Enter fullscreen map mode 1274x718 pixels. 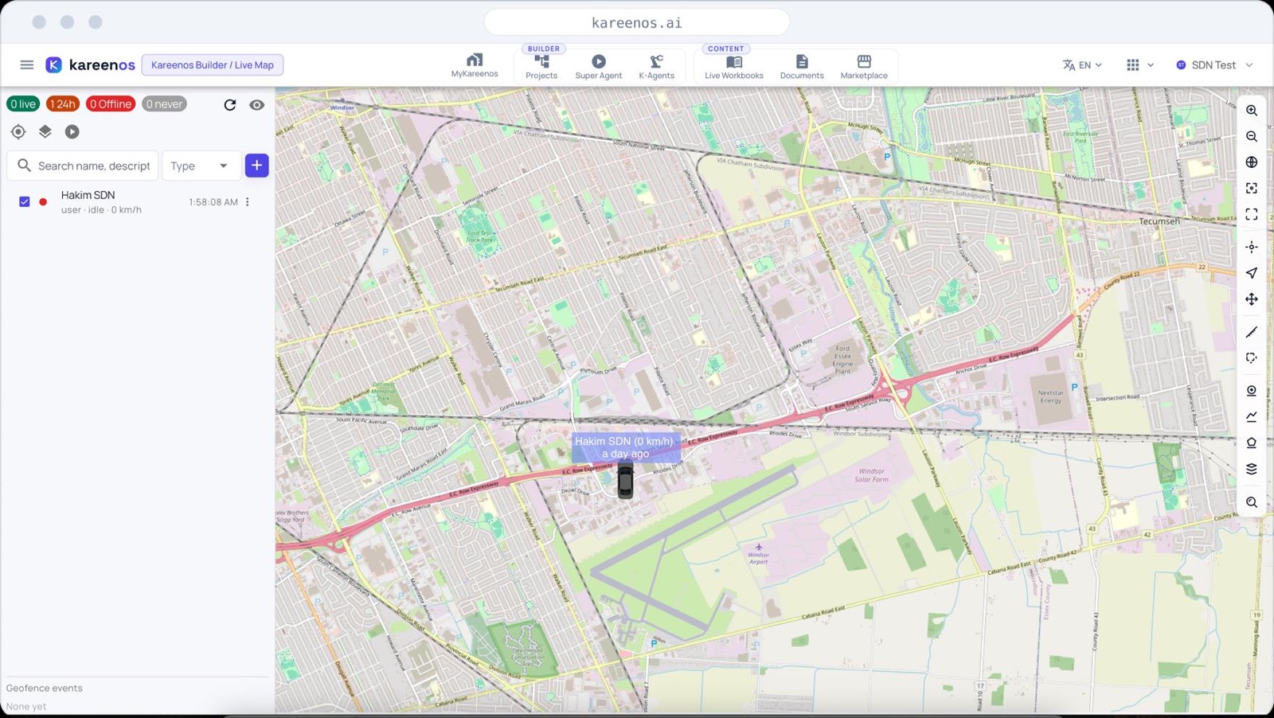point(1252,214)
